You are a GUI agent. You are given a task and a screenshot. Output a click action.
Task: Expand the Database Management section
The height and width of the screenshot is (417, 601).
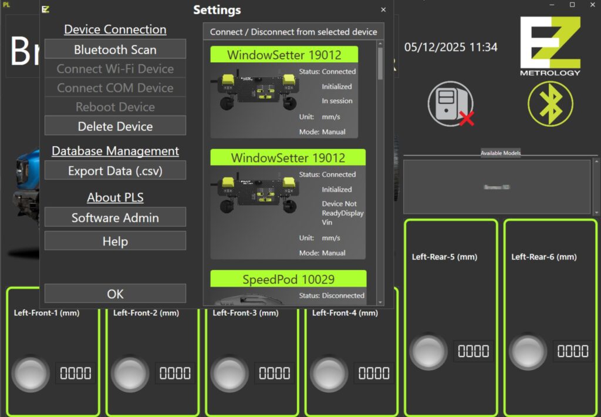[114, 151]
